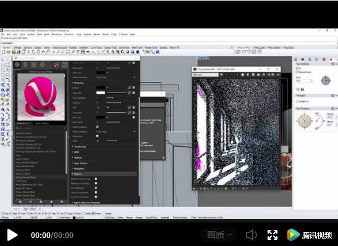Image resolution: width=338 pixels, height=246 pixels.
Task: Expand the Opacity section
Action: tap(78, 158)
